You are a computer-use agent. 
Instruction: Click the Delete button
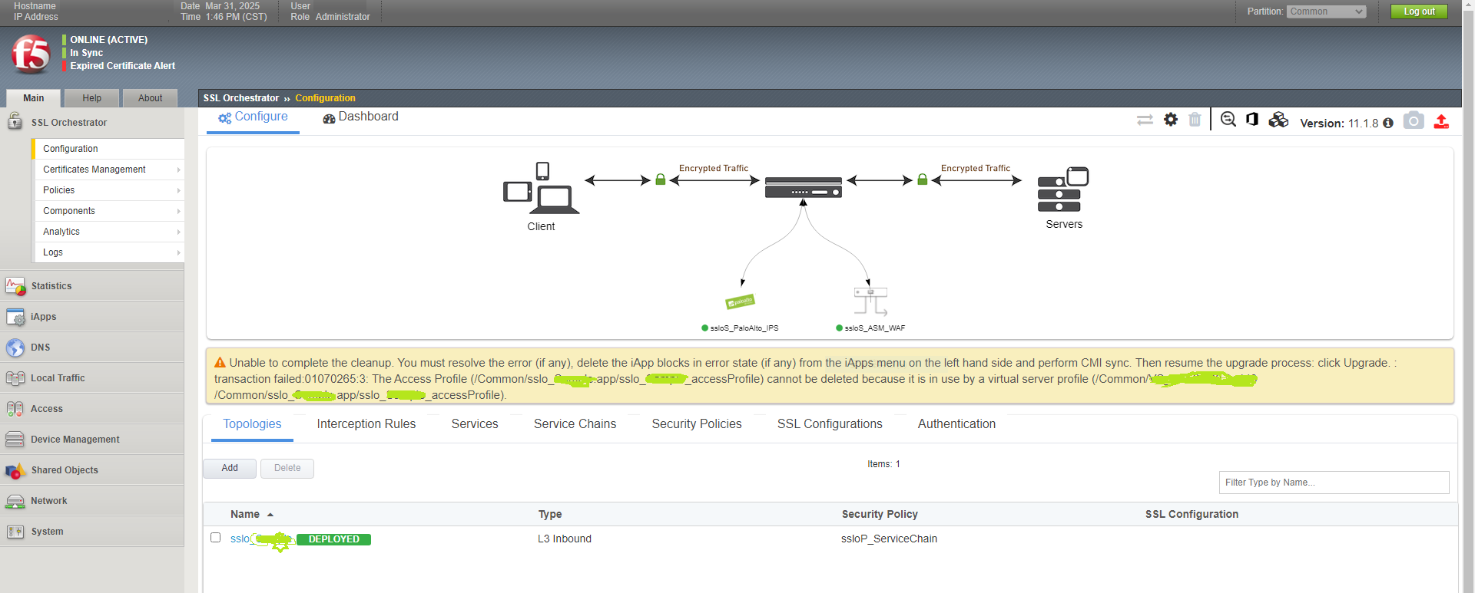287,468
